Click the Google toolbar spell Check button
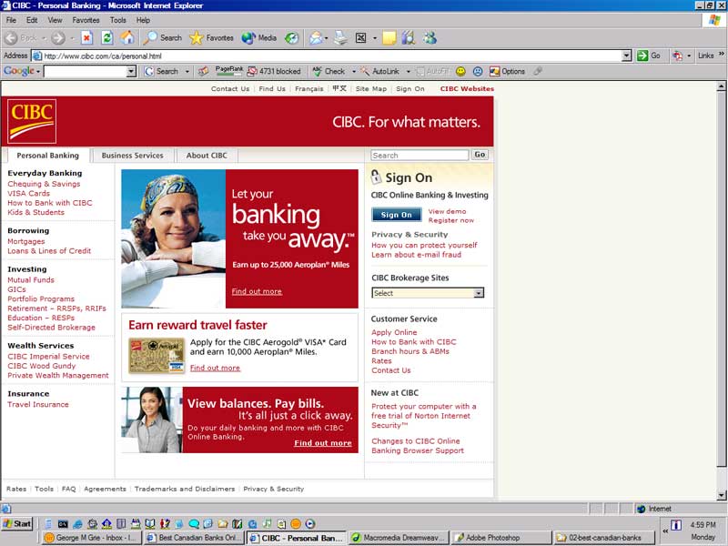 (329, 71)
